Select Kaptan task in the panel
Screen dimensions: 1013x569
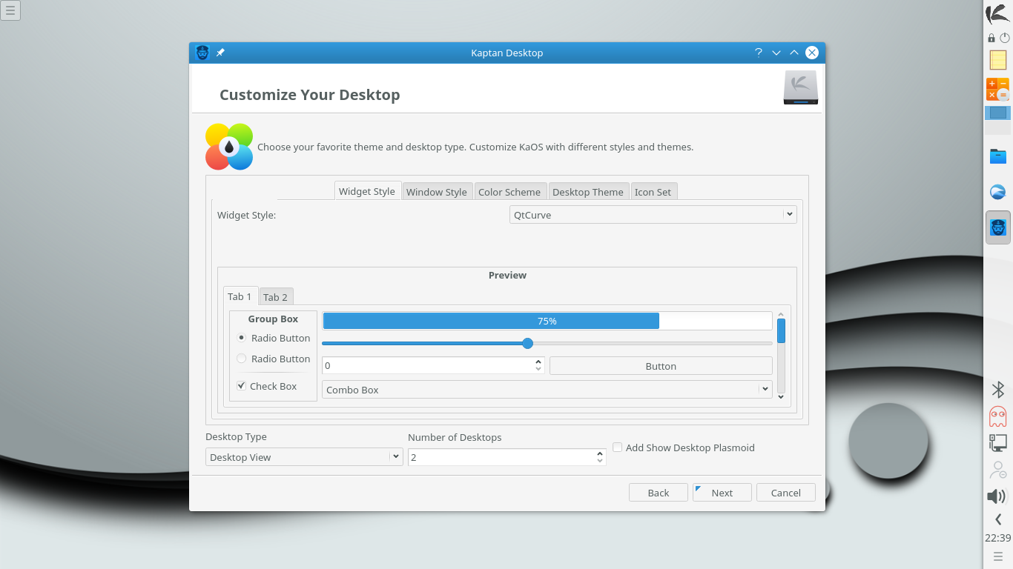pyautogui.click(x=998, y=227)
